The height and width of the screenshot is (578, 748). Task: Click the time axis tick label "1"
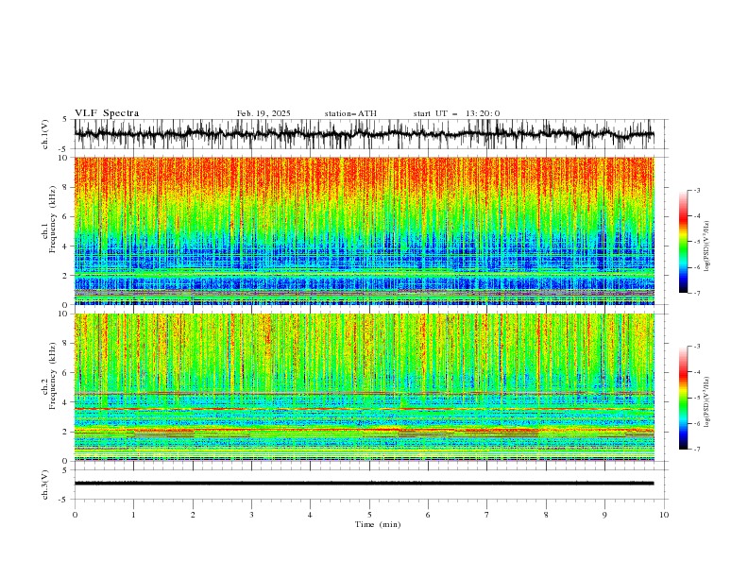(x=133, y=515)
